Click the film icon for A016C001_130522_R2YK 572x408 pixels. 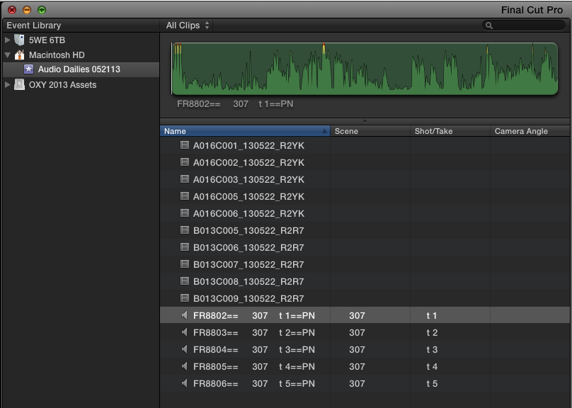pyautogui.click(x=185, y=145)
